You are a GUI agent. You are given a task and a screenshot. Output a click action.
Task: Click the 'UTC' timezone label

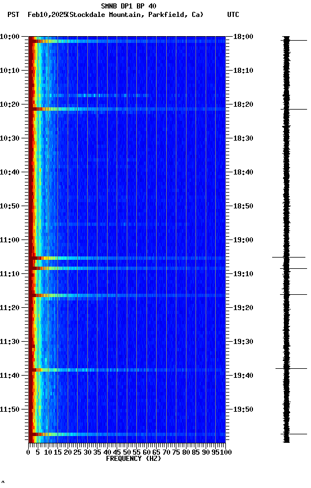233,15
